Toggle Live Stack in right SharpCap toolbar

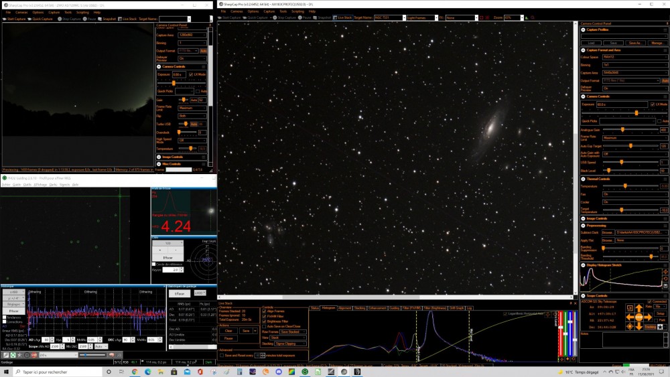pyautogui.click(x=342, y=17)
